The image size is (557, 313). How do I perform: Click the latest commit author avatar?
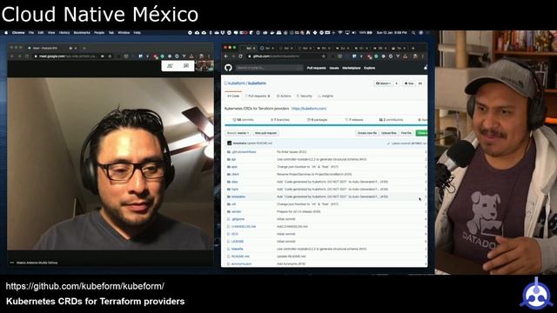[230, 143]
